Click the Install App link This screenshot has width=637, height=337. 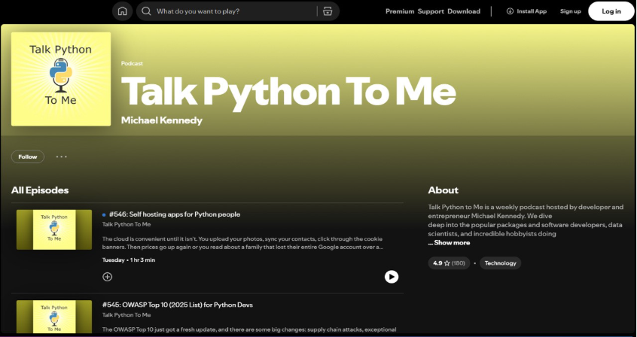526,11
